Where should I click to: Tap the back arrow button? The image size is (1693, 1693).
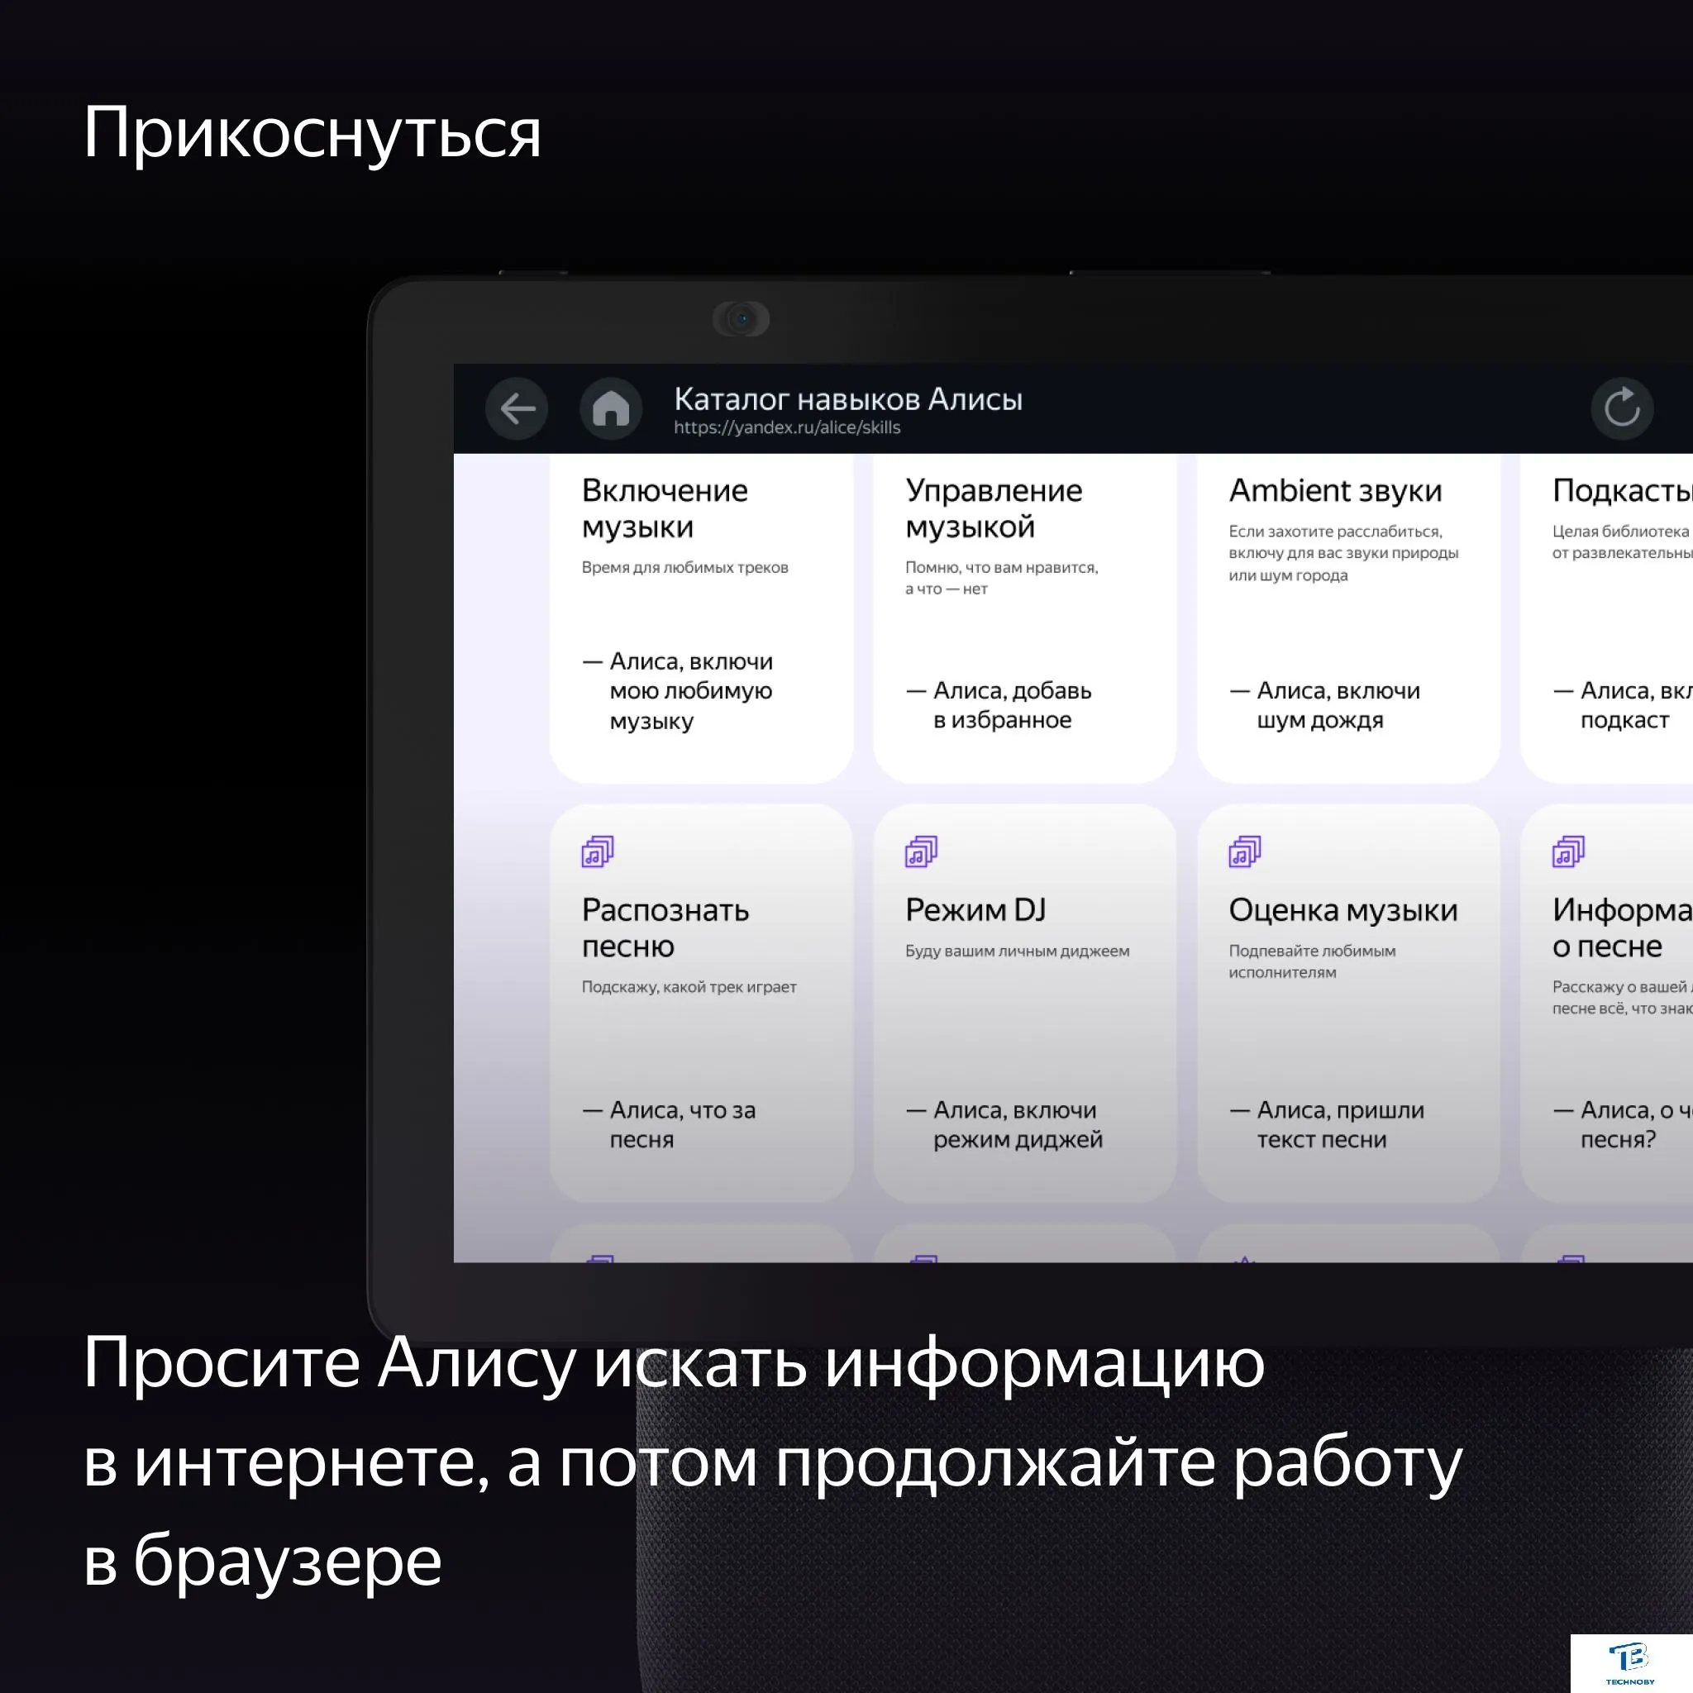[x=517, y=408]
